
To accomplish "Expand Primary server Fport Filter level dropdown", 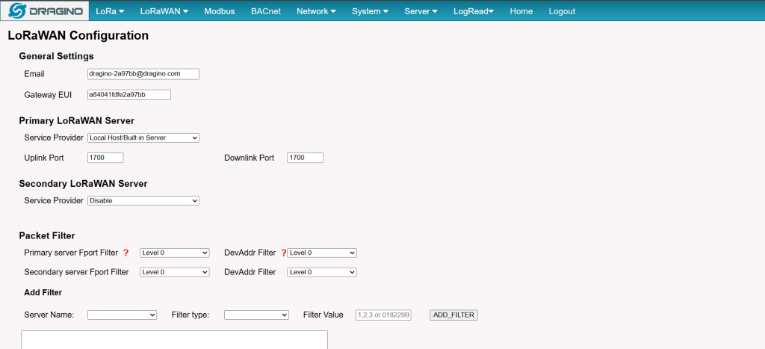I will pyautogui.click(x=175, y=253).
